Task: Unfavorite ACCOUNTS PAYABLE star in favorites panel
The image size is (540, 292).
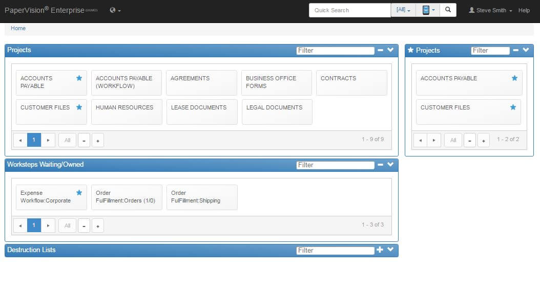Action: 514,78
